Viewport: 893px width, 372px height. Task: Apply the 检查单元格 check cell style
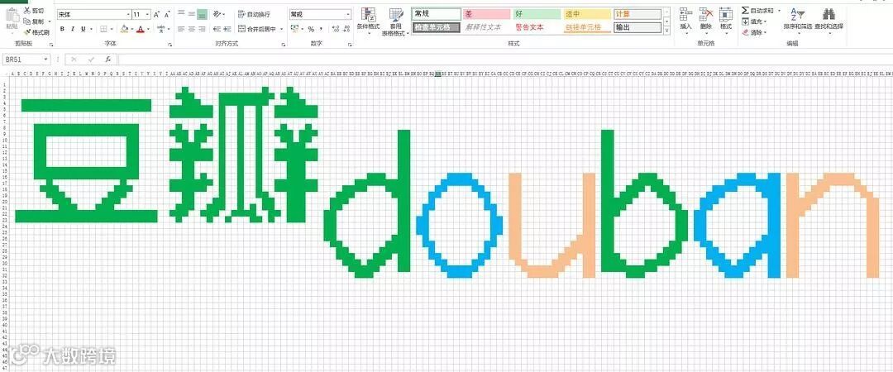[x=436, y=26]
